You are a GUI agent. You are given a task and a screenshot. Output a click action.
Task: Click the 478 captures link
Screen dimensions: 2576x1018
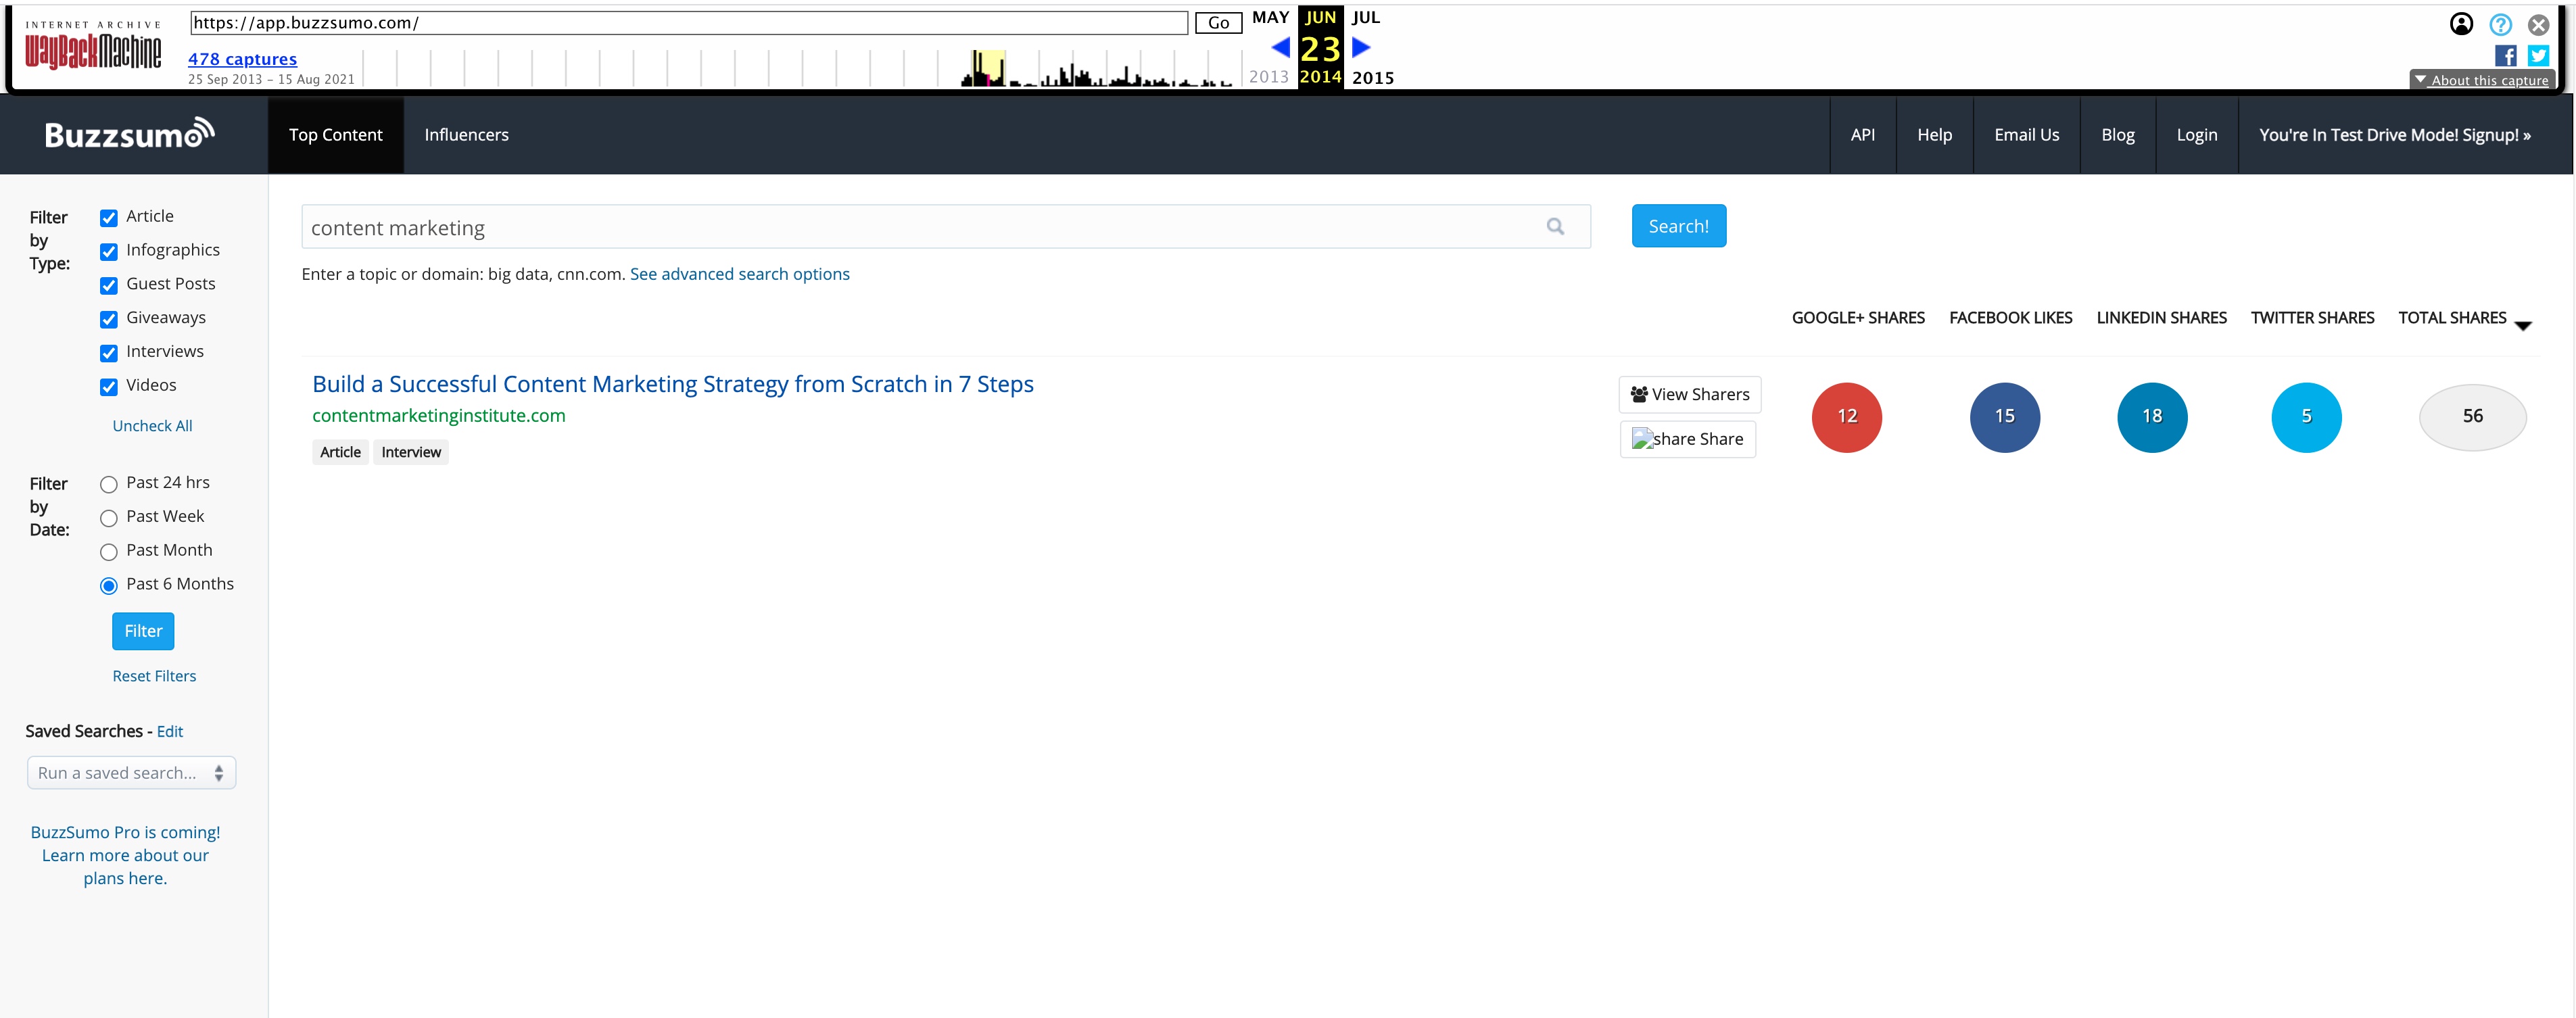[242, 59]
